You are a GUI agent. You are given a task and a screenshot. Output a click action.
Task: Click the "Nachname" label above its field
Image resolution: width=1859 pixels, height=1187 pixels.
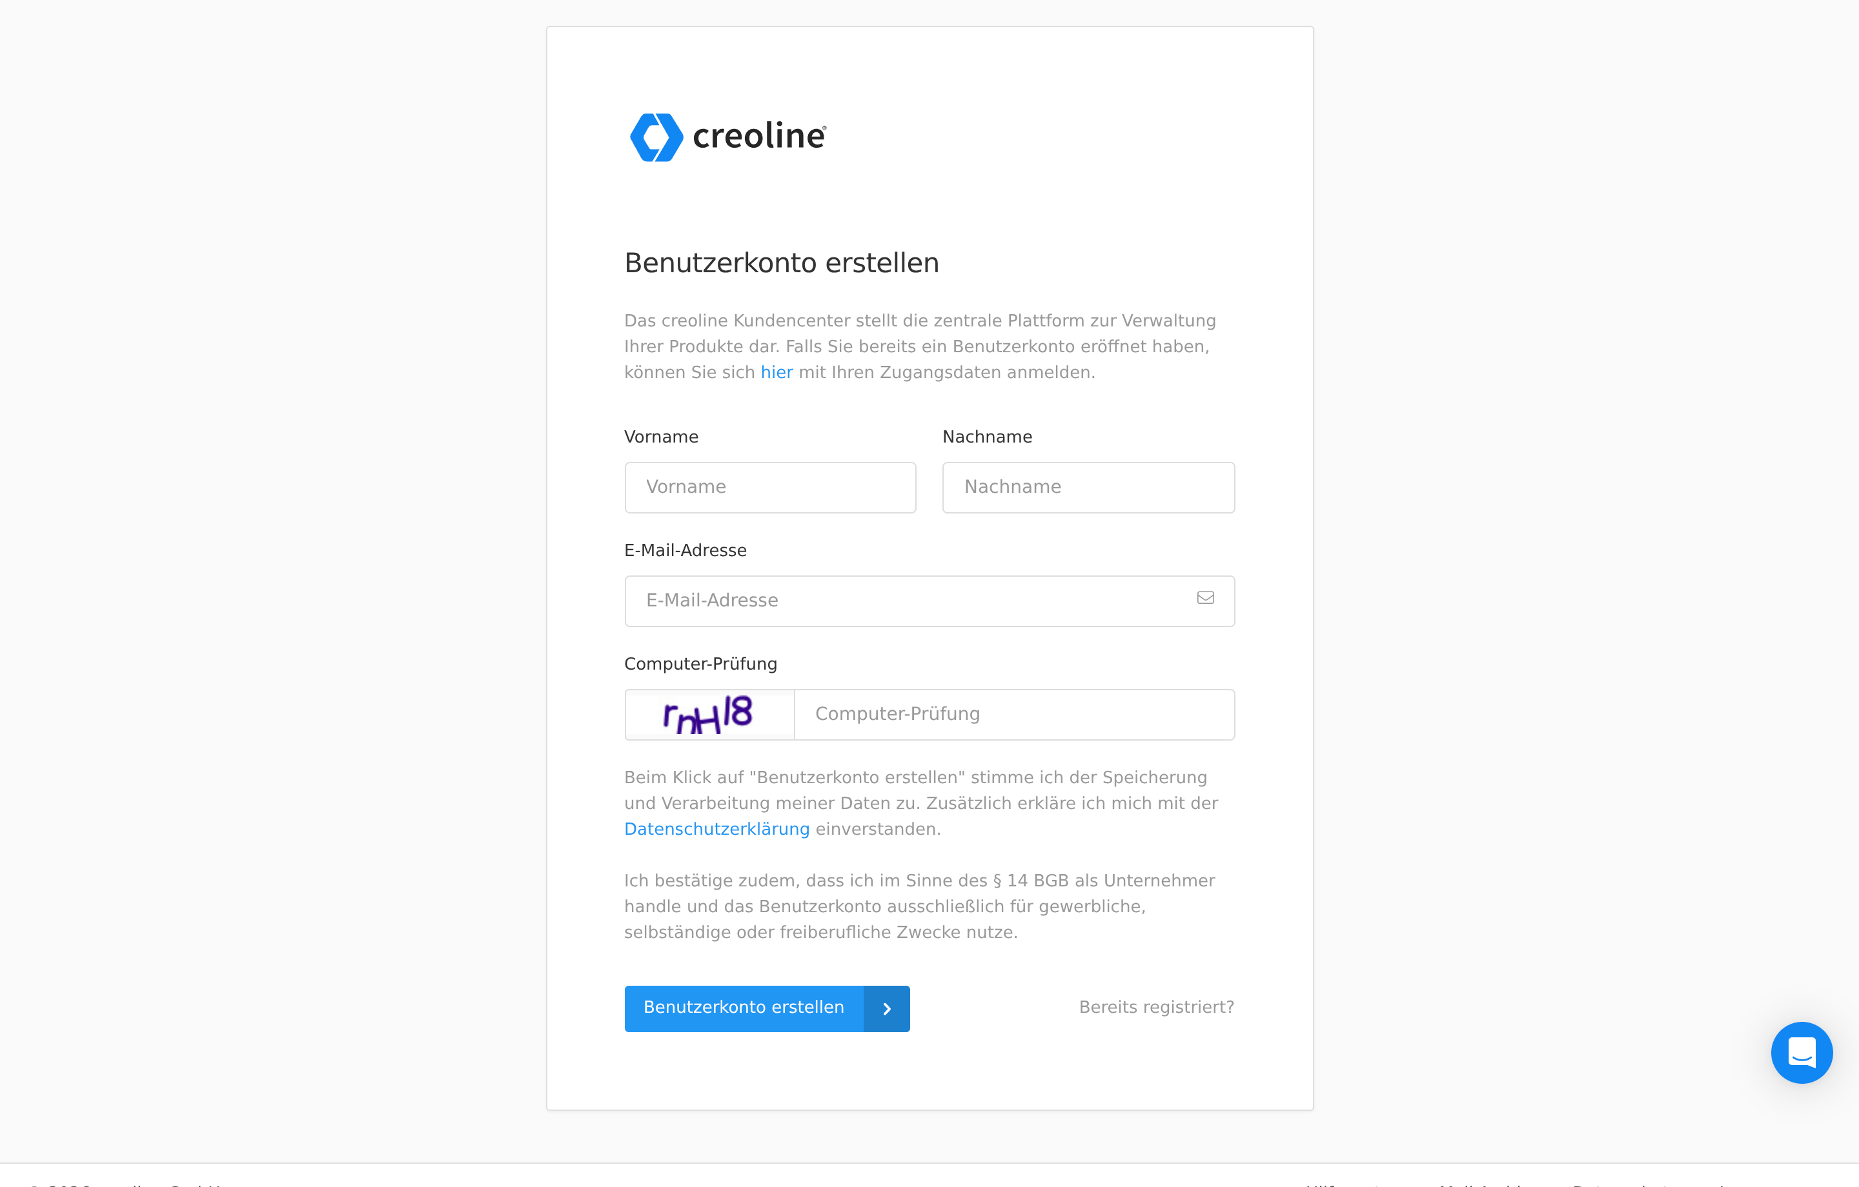(987, 437)
